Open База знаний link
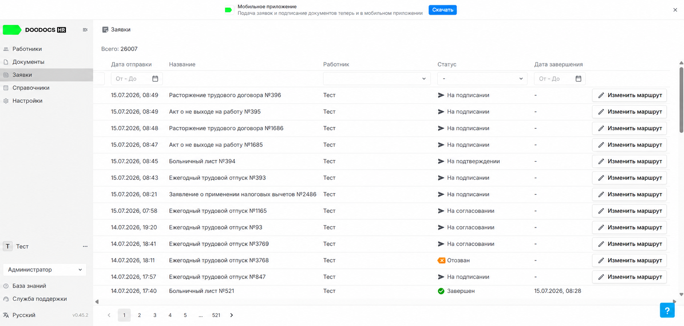The width and height of the screenshot is (684, 326). pyautogui.click(x=29, y=286)
